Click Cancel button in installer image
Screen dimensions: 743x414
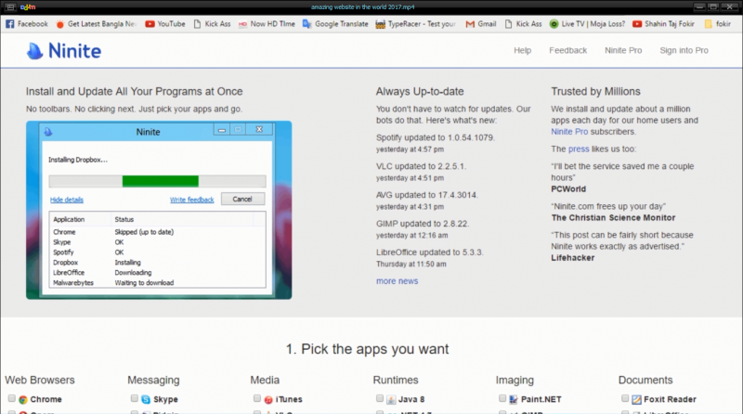click(242, 199)
